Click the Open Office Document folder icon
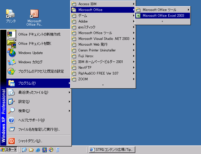Screen dimensions: 201x154 point(12,44)
